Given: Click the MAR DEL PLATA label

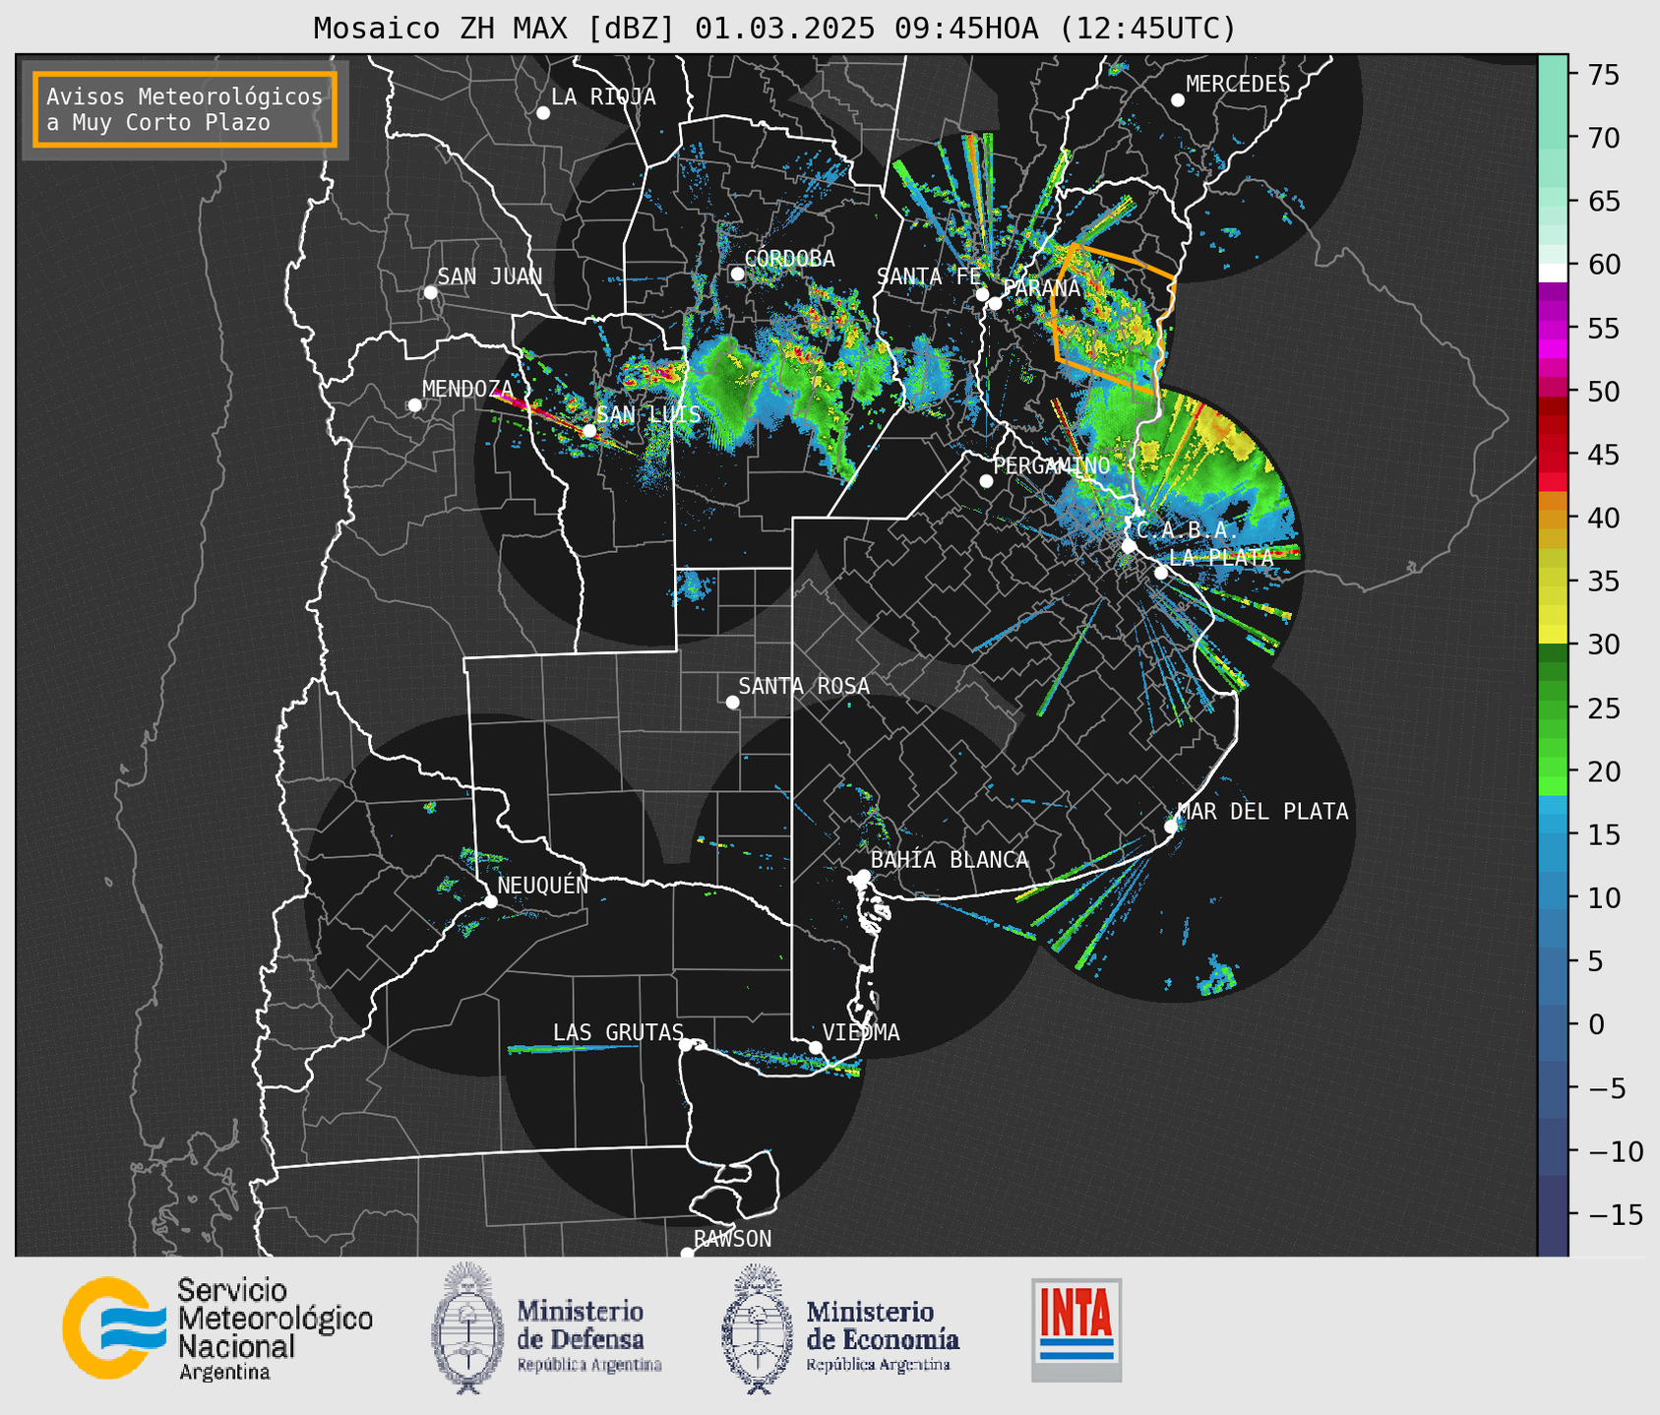Looking at the screenshot, I should click(1262, 811).
